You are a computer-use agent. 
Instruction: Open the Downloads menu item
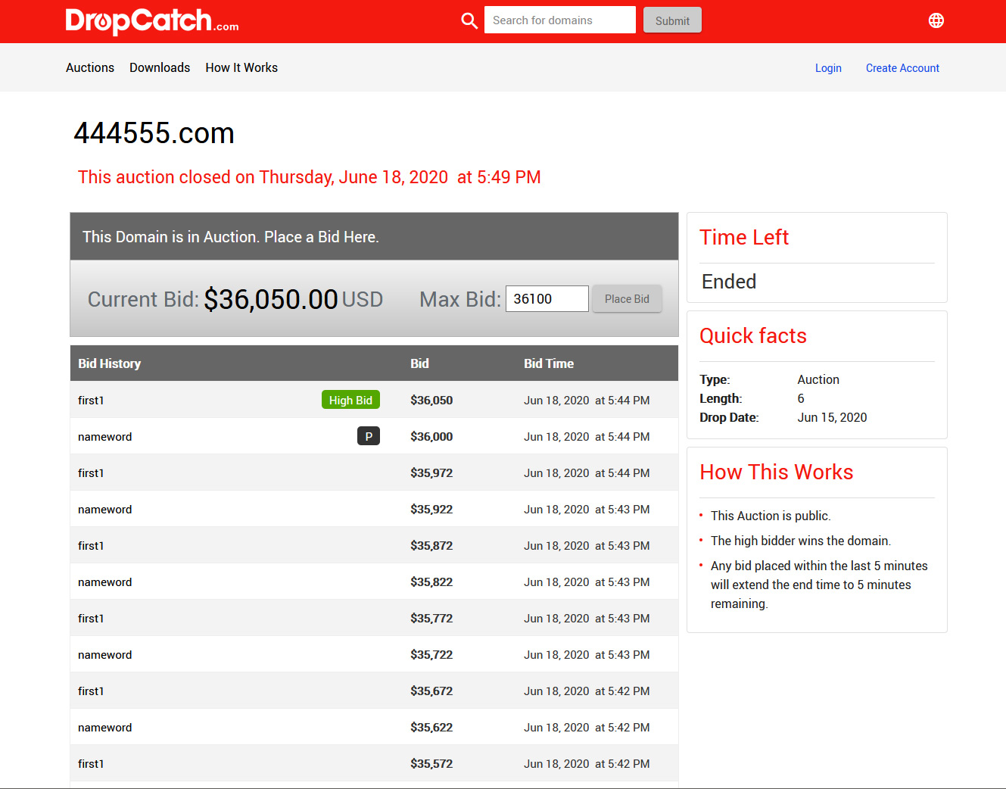(x=160, y=67)
